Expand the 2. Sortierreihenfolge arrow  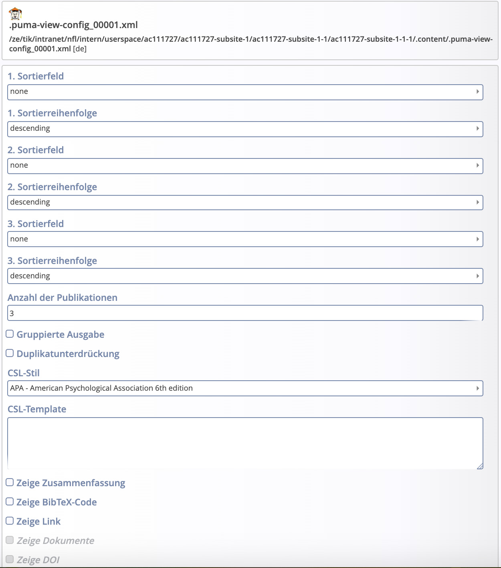click(x=477, y=202)
